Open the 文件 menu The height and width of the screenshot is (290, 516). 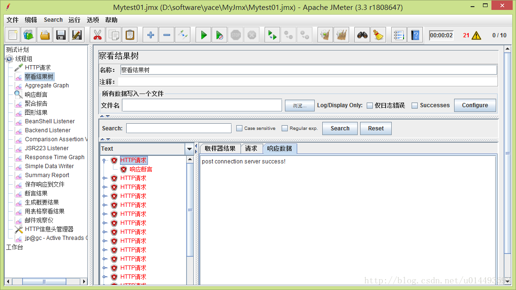point(12,20)
